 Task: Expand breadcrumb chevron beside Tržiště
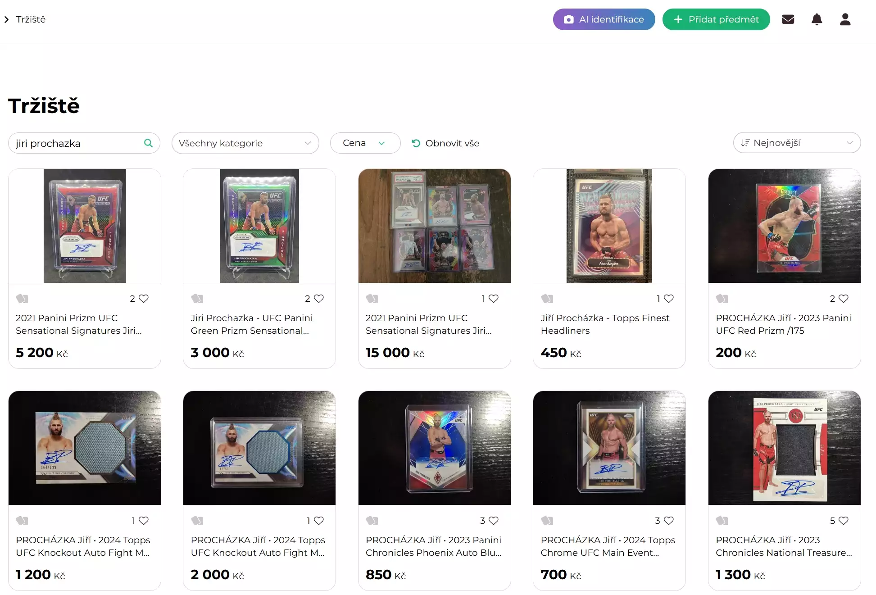point(6,19)
